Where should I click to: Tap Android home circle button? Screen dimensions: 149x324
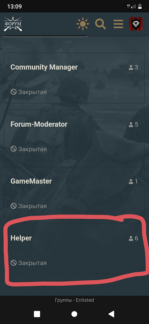click(x=74, y=314)
